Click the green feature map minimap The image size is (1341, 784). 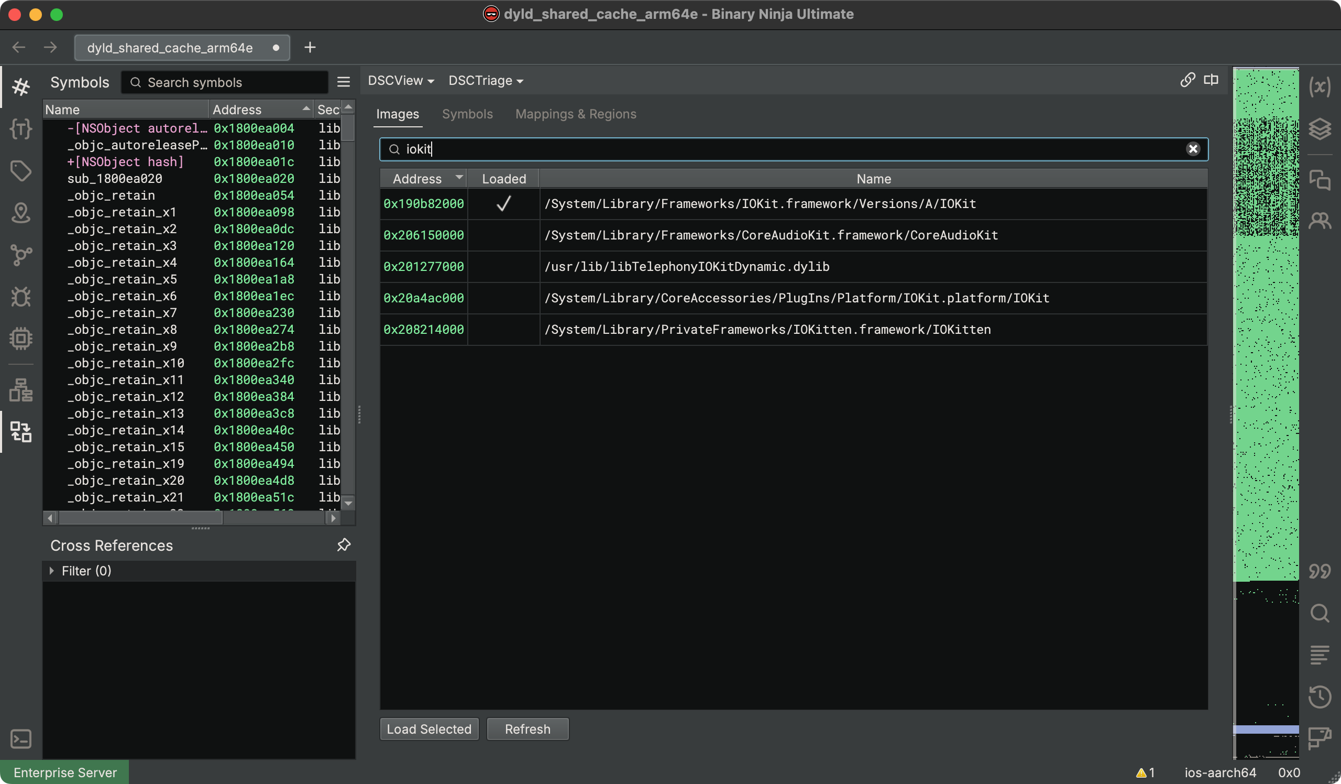(x=1266, y=373)
